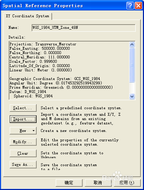Screen dimensions: 144x190
Task: Click the Datum: D_WGS_1984 line
Action: pyautogui.click(x=28, y=92)
